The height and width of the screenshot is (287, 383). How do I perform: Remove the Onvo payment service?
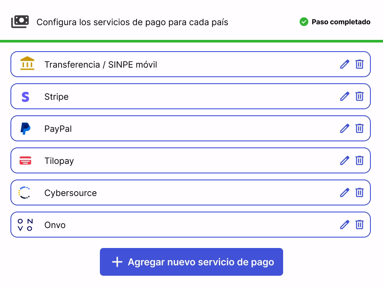tap(360, 225)
